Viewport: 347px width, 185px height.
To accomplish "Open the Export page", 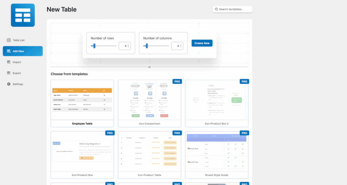I will point(23,73).
